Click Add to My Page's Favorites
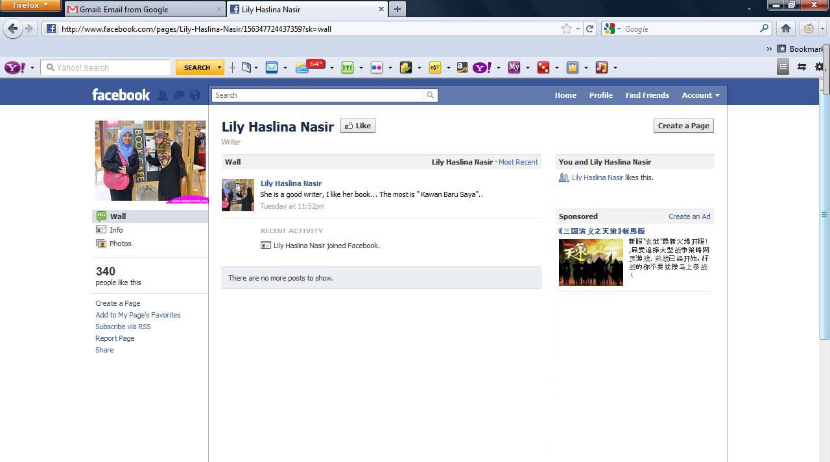Screen dimensions: 830x462 click(138, 315)
